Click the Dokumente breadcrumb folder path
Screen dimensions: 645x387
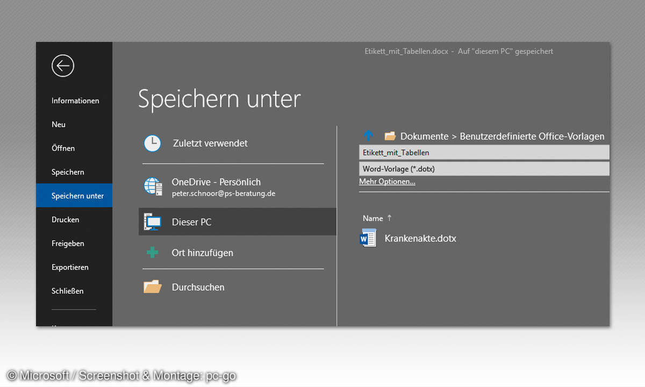click(424, 137)
